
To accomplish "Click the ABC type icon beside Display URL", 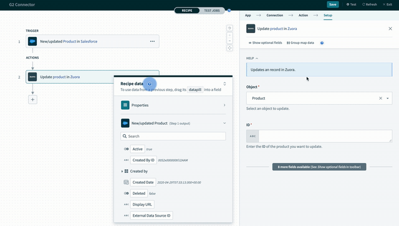I will [126, 204].
